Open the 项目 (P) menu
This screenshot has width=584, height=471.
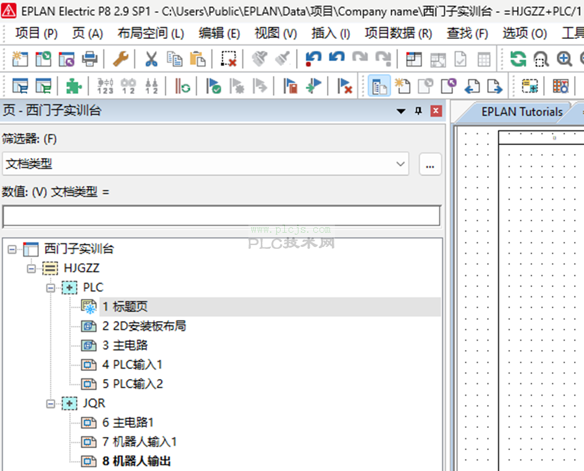click(x=36, y=33)
